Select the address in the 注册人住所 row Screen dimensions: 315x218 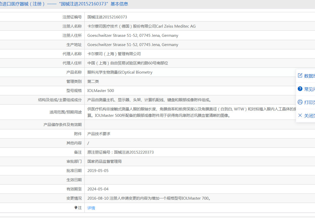pos(133,36)
